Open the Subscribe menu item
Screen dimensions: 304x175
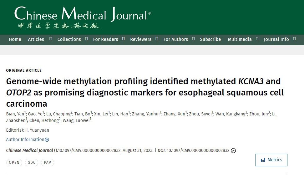(210, 39)
